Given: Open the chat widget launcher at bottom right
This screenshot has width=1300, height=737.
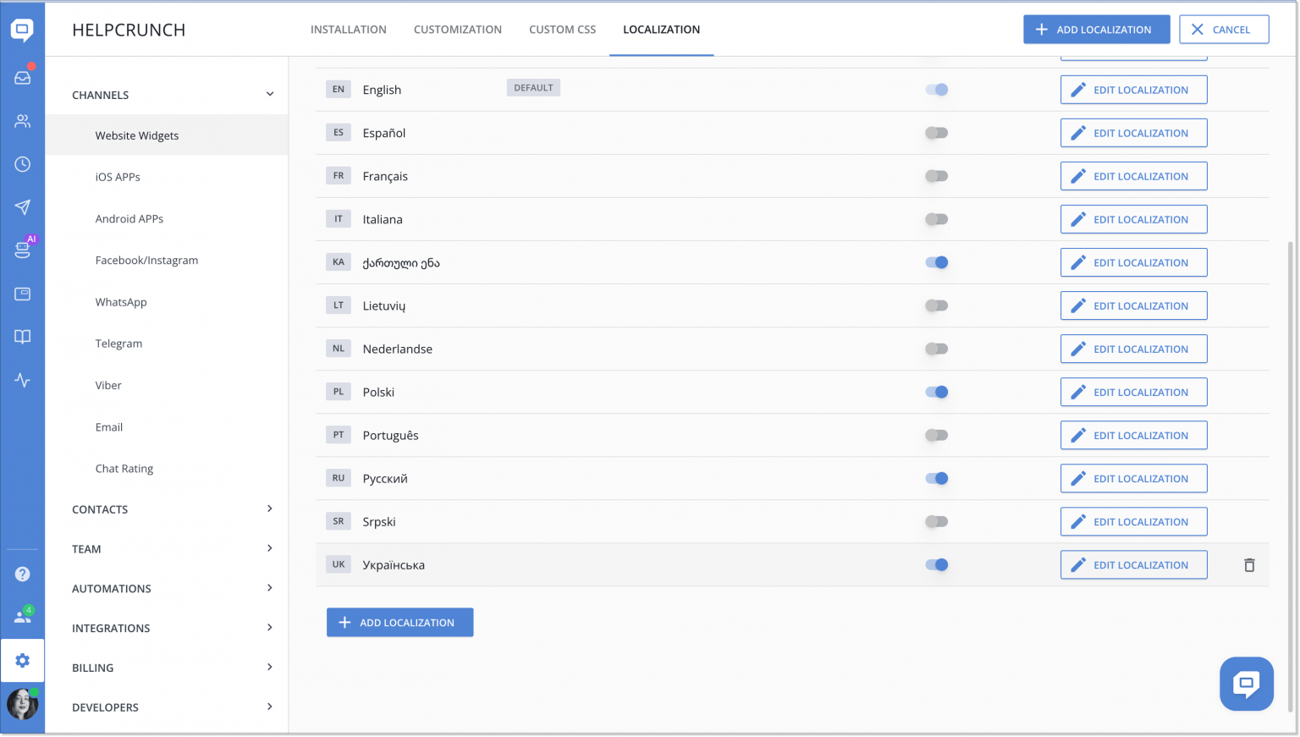Looking at the screenshot, I should (x=1246, y=683).
